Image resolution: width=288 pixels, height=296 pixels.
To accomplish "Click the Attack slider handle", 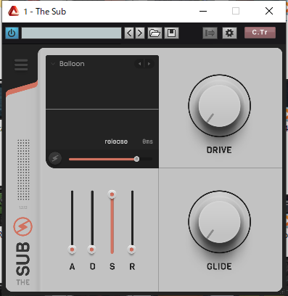I will pos(72,250).
